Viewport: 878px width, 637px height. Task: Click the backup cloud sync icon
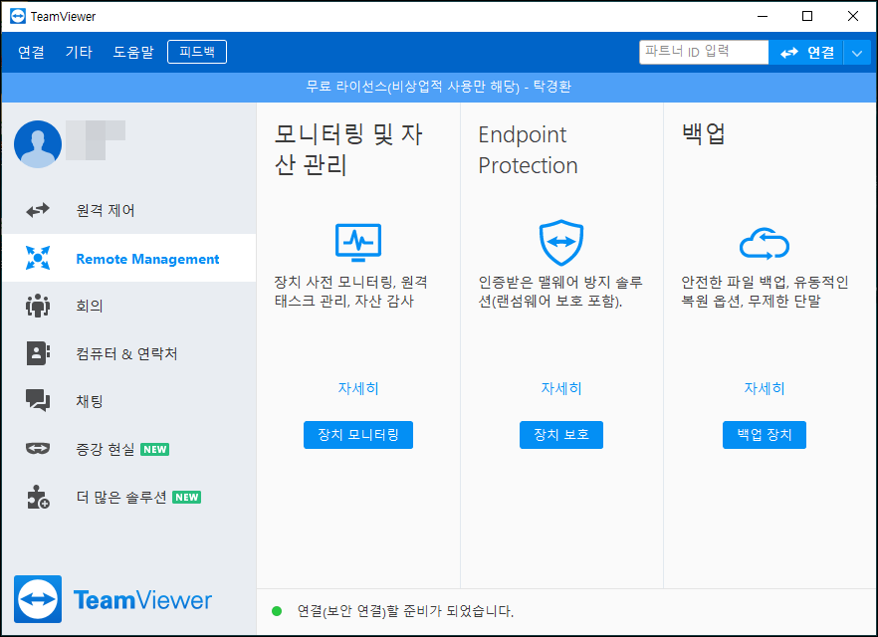[x=765, y=244]
